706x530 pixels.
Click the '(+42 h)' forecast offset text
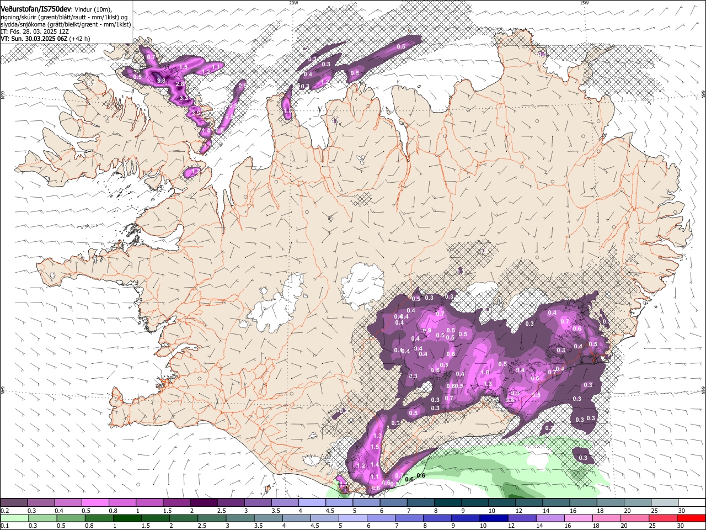79,39
